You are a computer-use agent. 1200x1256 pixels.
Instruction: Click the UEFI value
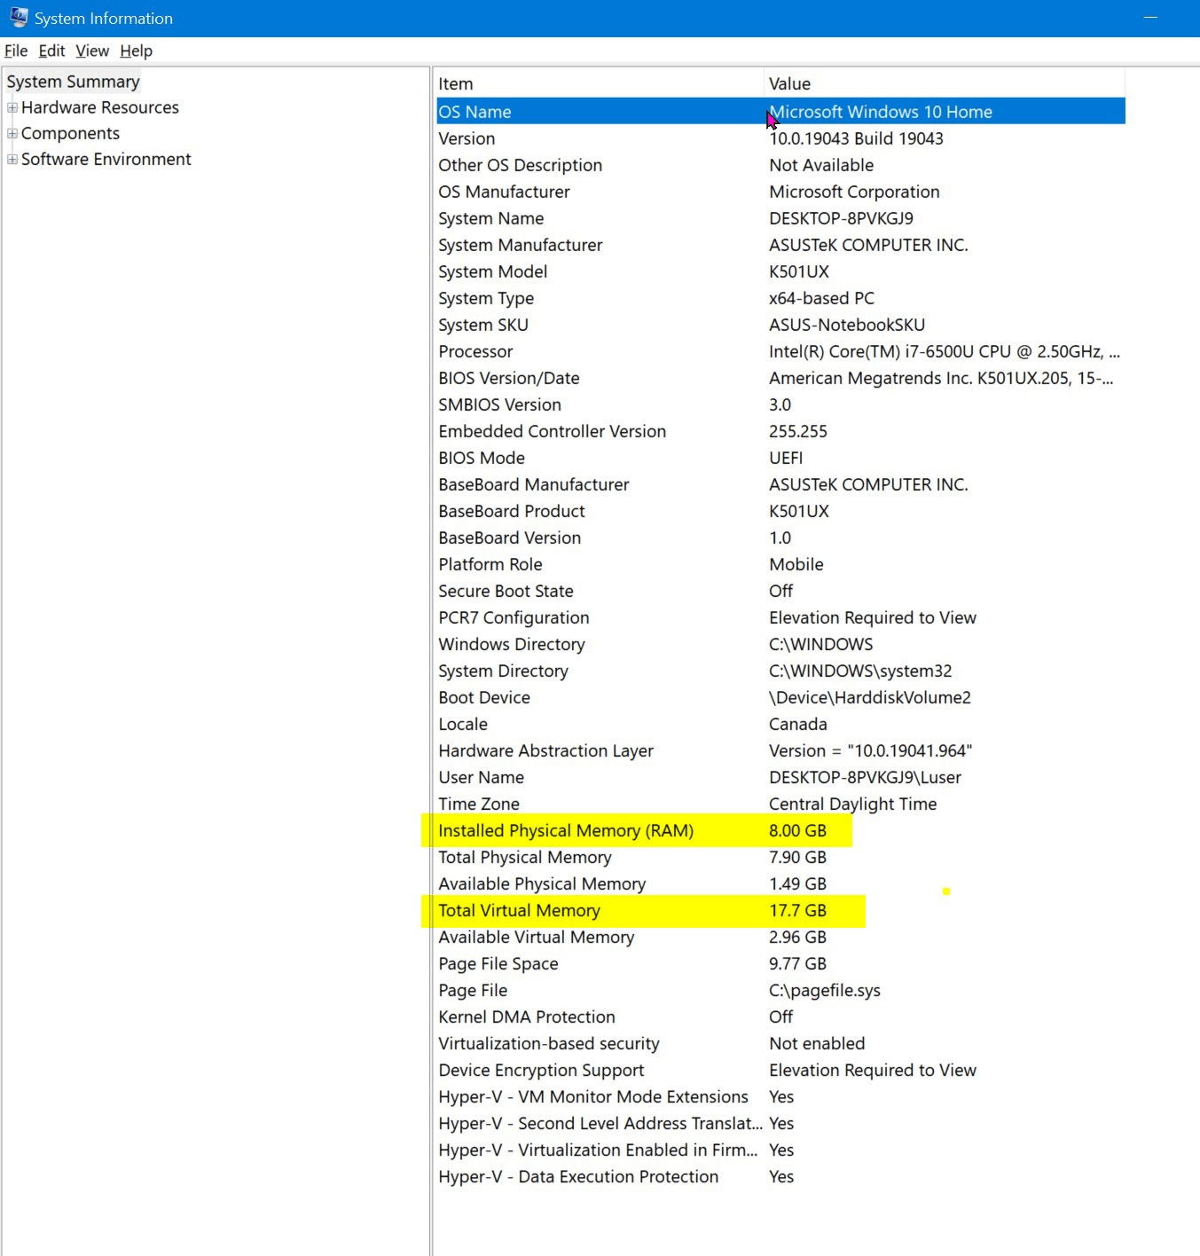point(786,458)
